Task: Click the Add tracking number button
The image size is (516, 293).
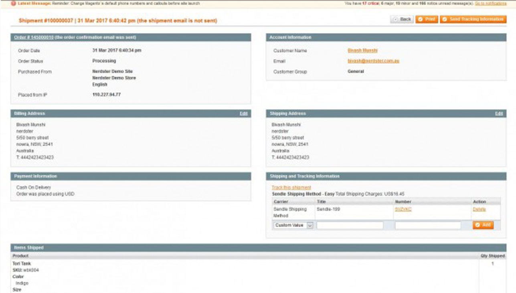Action: pos(483,225)
